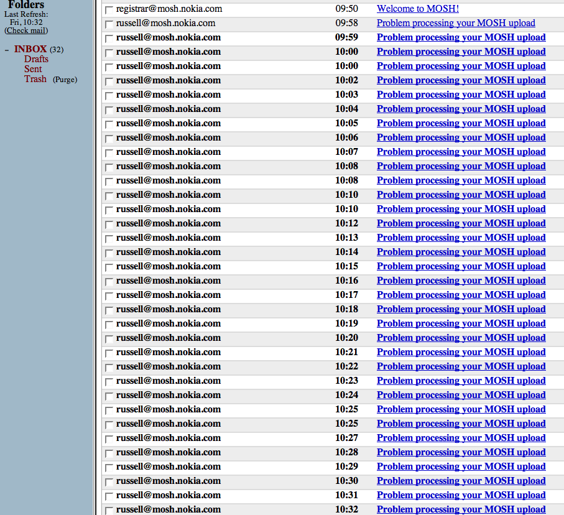Viewport: 564px width, 515px height.
Task: Open subject link of the 10:07 message
Action: pyautogui.click(x=461, y=152)
